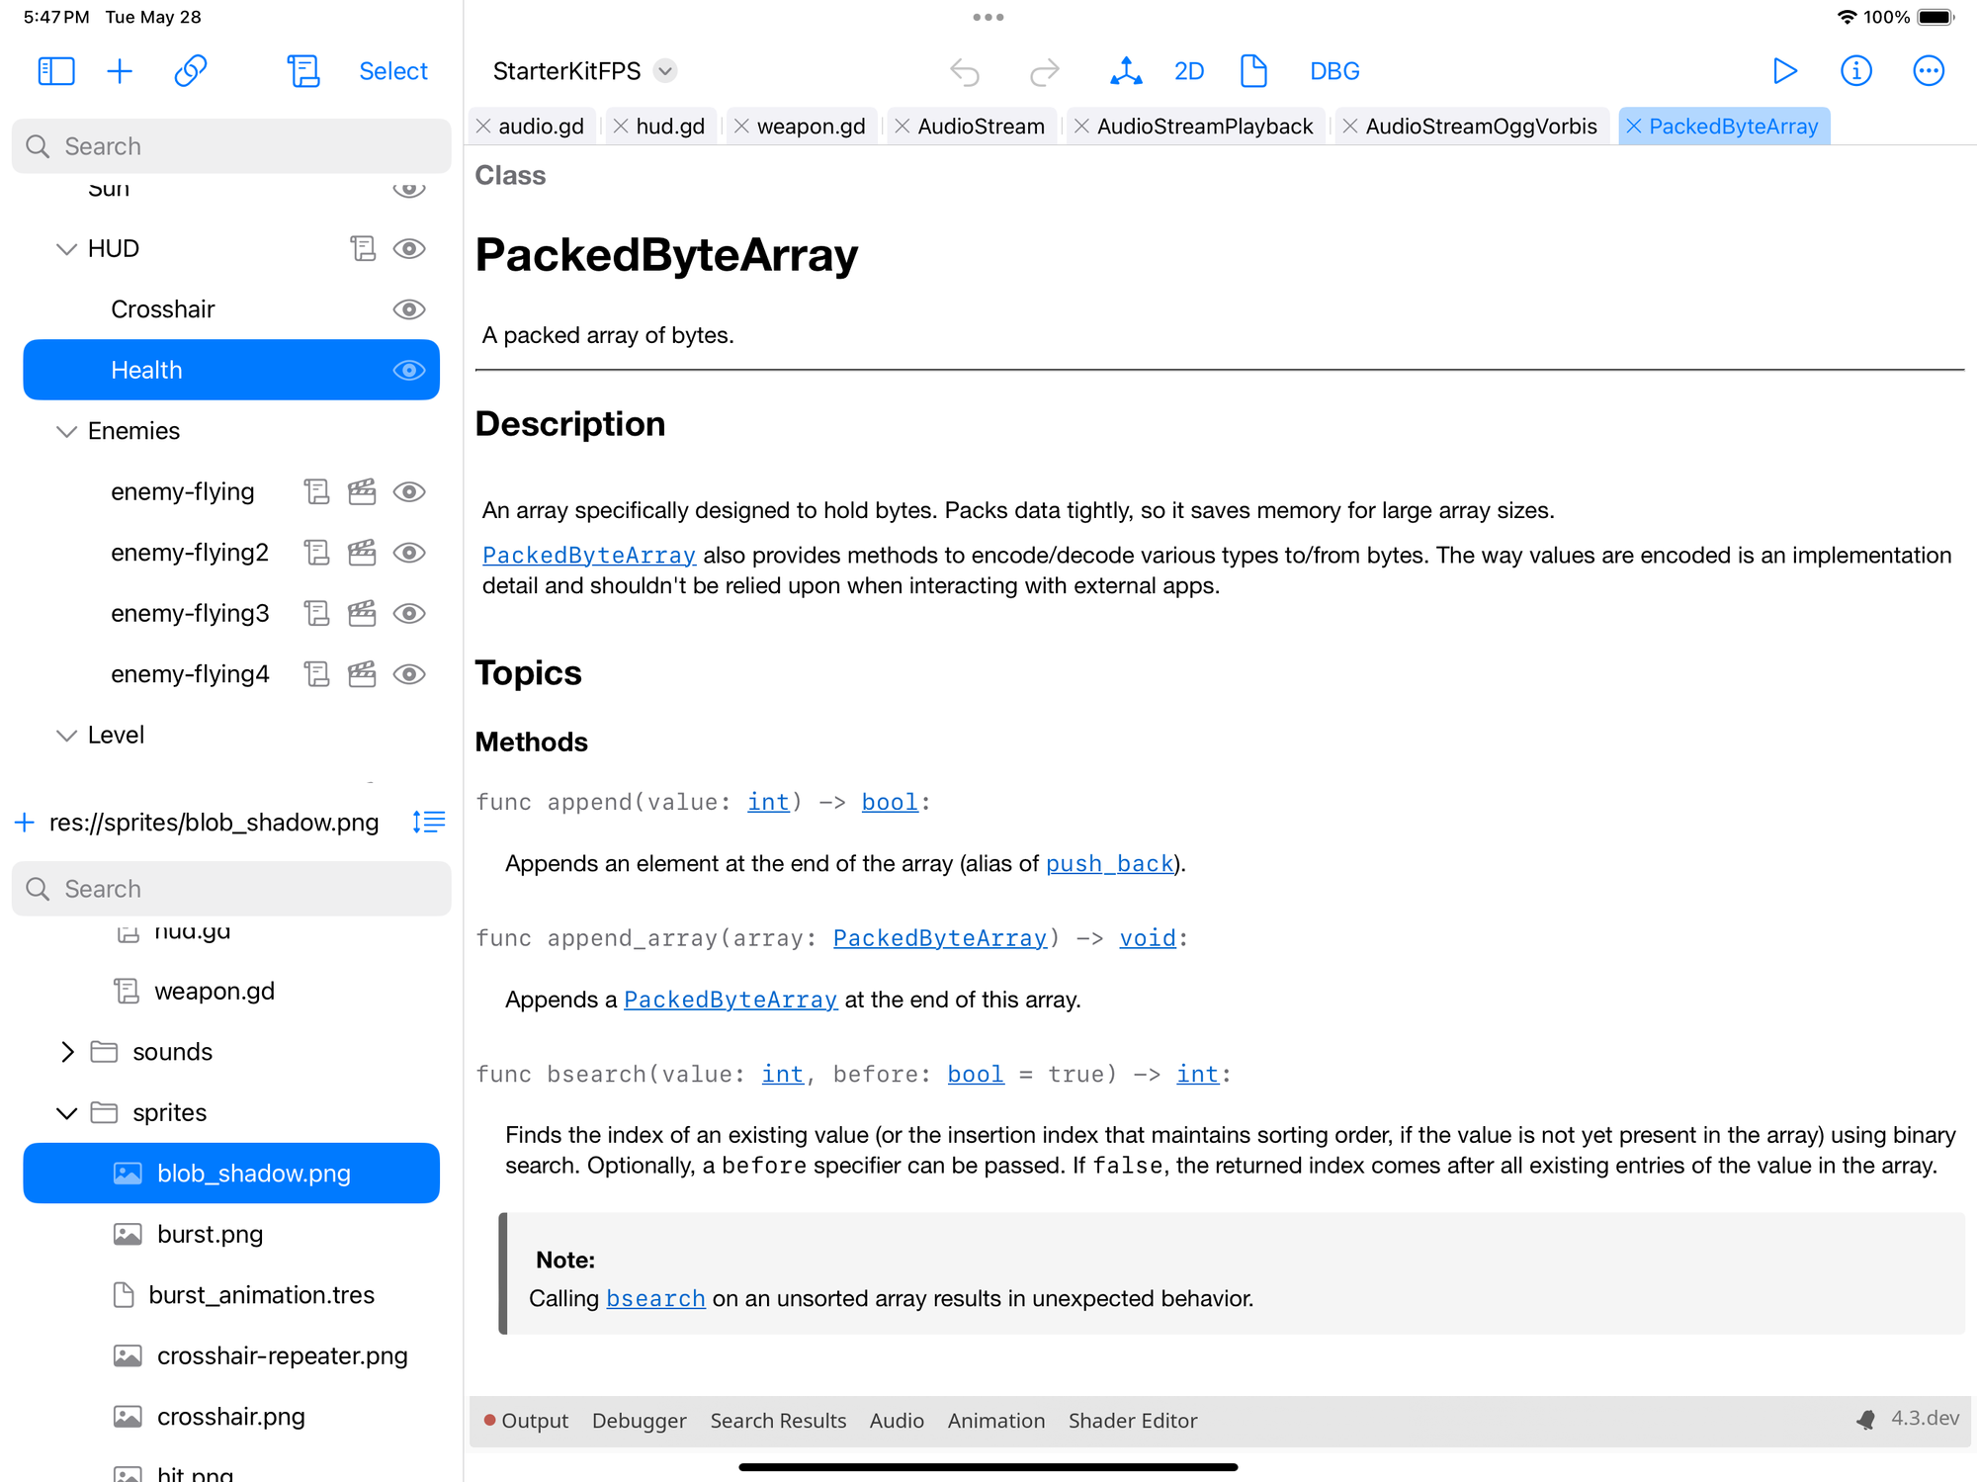Open script icon on enemy-flying node

(x=316, y=491)
